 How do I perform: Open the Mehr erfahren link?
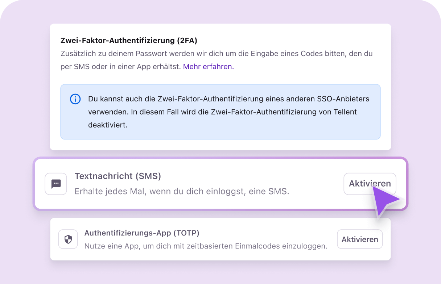coord(207,66)
